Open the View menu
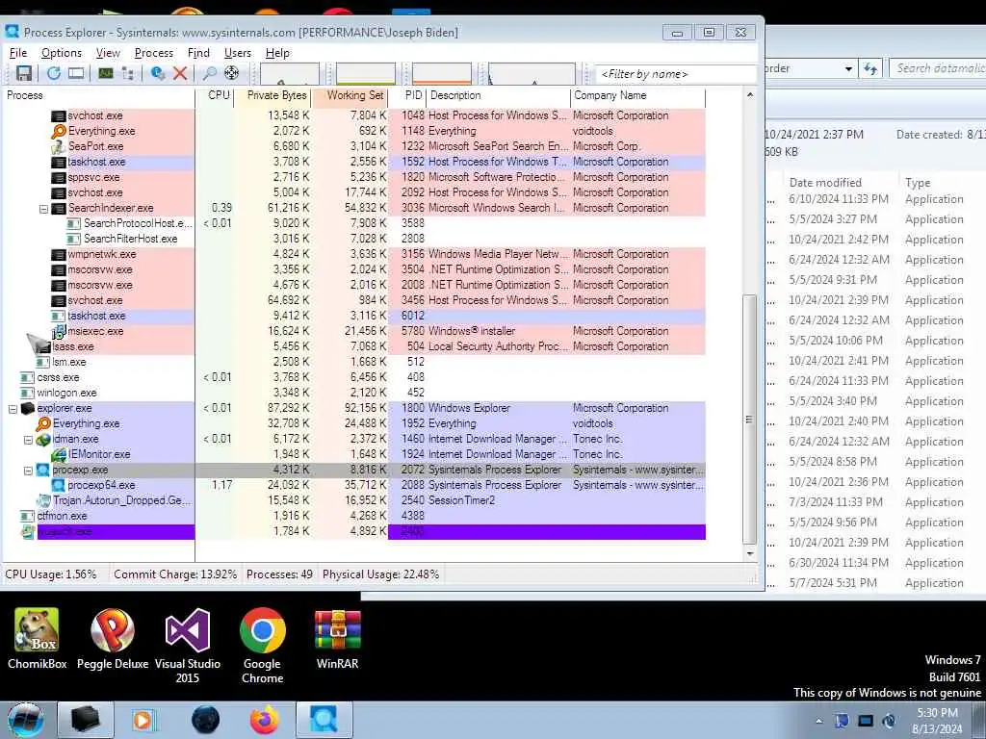This screenshot has width=986, height=739. click(x=108, y=53)
